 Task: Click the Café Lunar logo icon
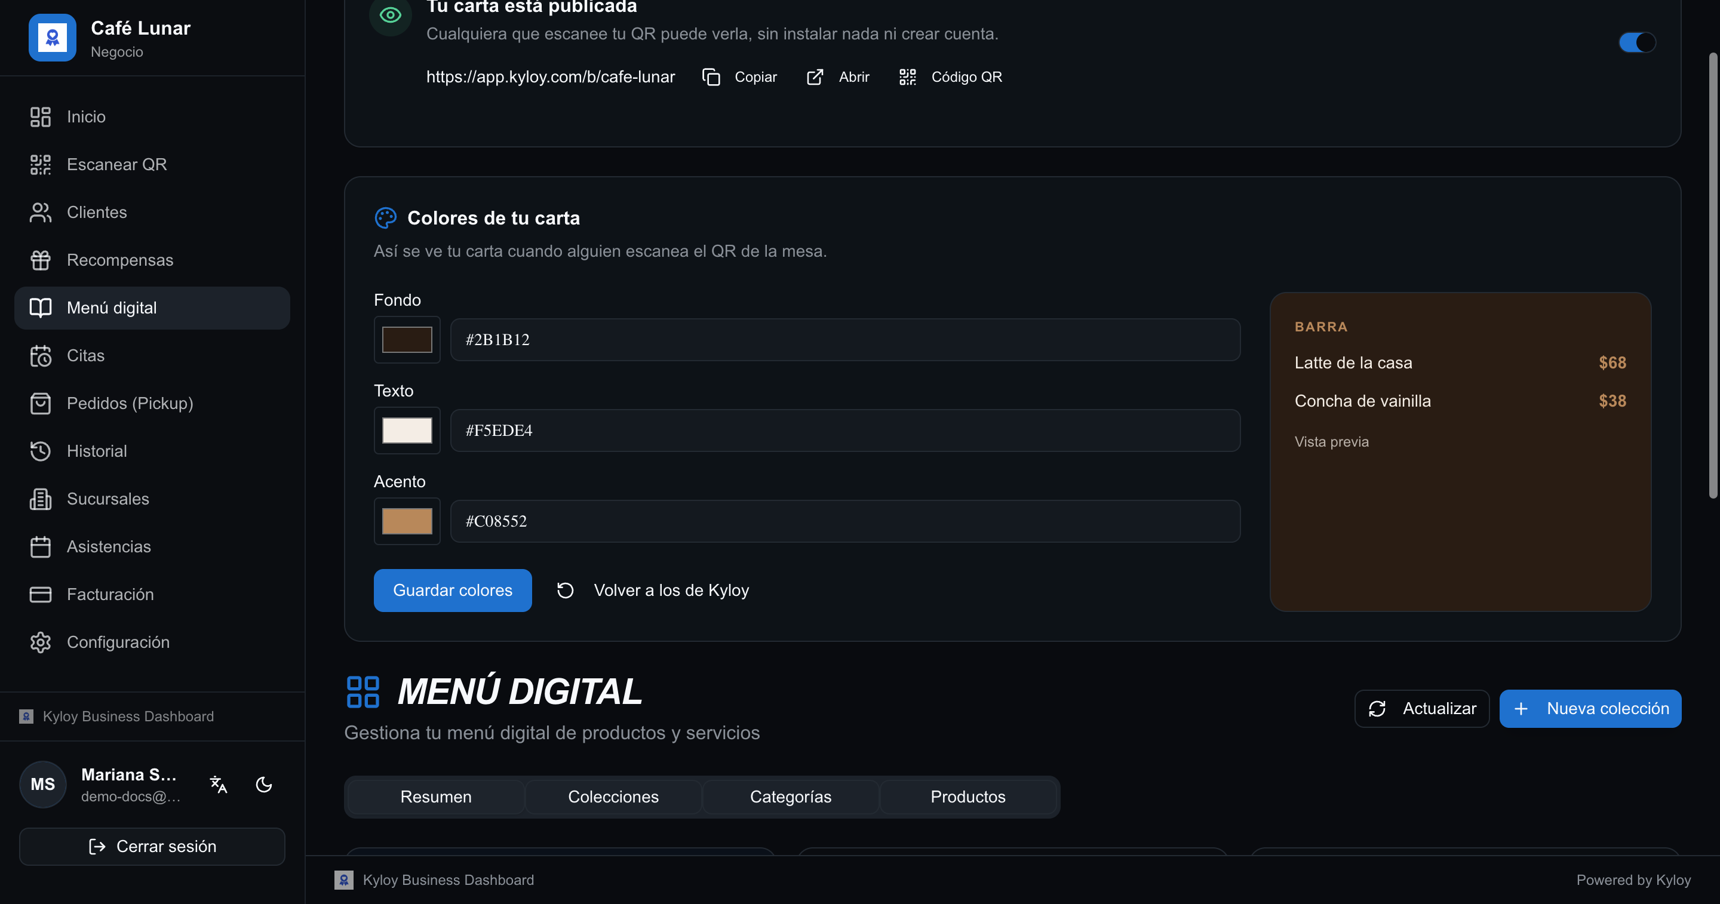click(x=52, y=38)
